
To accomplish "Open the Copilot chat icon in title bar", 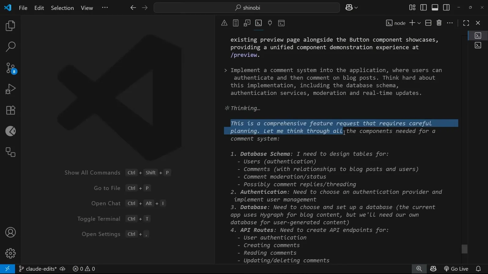I will click(349, 8).
